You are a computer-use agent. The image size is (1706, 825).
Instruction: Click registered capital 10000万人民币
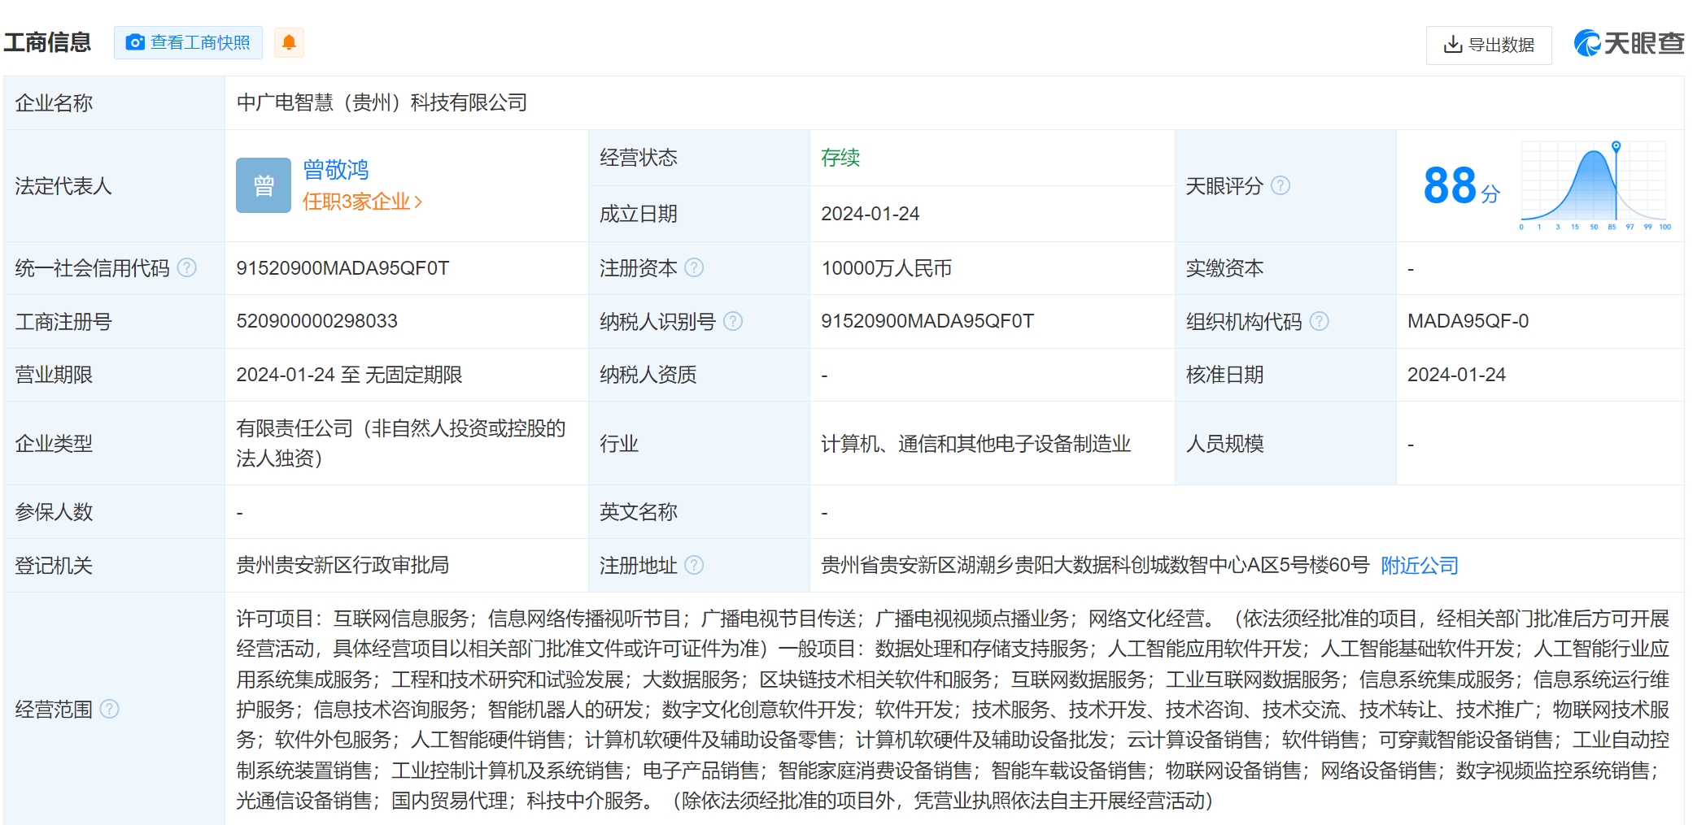tap(886, 268)
